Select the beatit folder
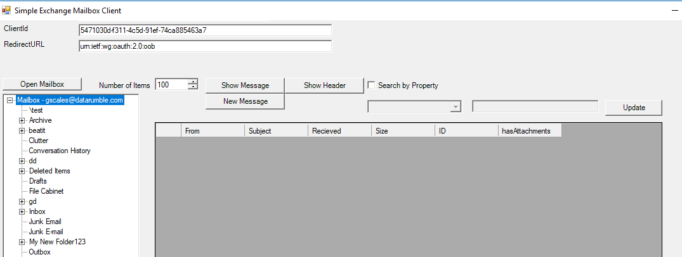Image resolution: width=682 pixels, height=257 pixels. (x=37, y=130)
